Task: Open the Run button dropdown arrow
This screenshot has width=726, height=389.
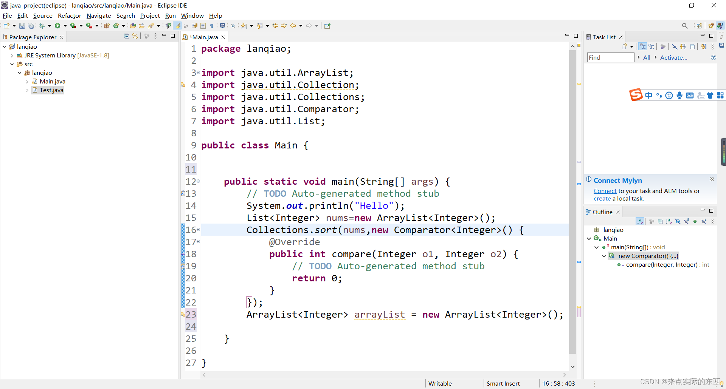Action: point(65,26)
